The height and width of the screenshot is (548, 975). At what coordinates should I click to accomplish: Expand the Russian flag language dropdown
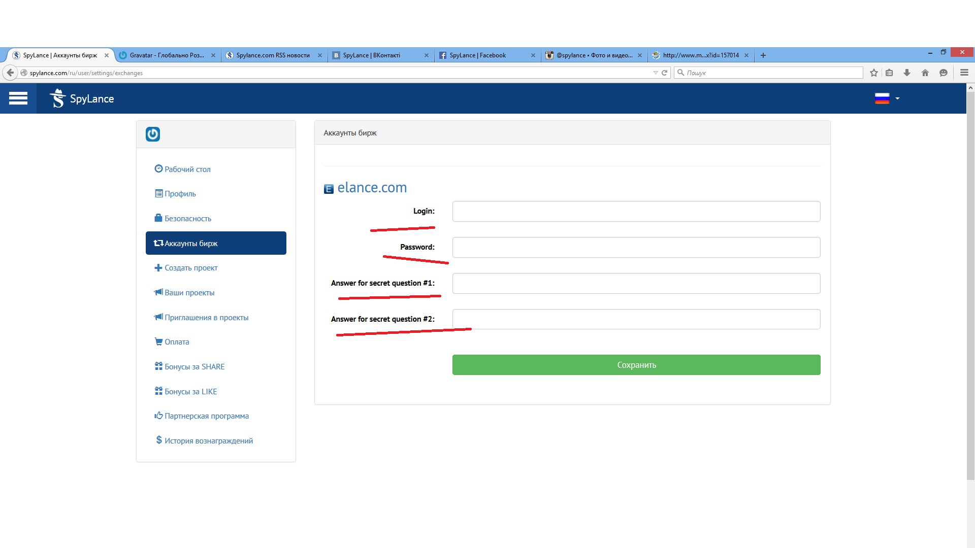[887, 98]
